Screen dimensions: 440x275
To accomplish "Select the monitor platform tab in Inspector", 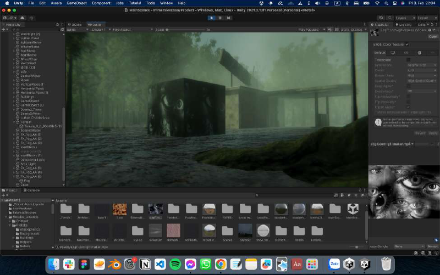I will (x=392, y=52).
